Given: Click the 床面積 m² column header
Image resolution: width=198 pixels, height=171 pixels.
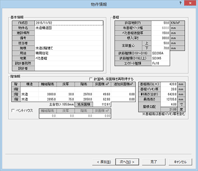Looking at the screenshot, I should [102, 84].
